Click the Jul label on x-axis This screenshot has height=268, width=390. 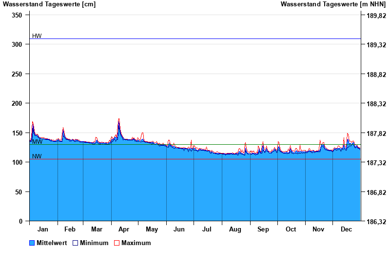coord(207,230)
